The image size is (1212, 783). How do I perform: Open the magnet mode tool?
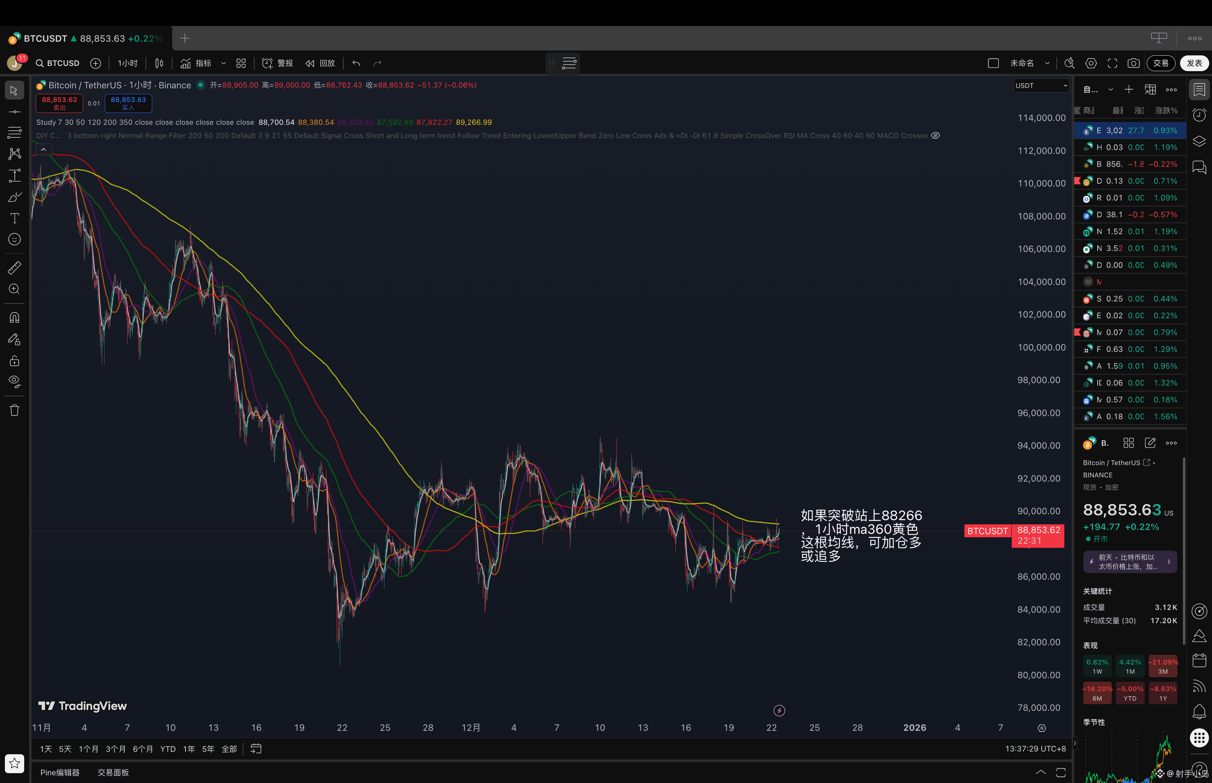(14, 318)
